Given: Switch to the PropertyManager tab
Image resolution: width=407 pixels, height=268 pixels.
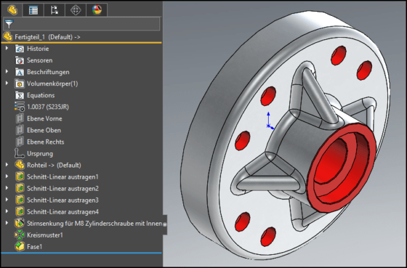Looking at the screenshot, I should pos(33,9).
